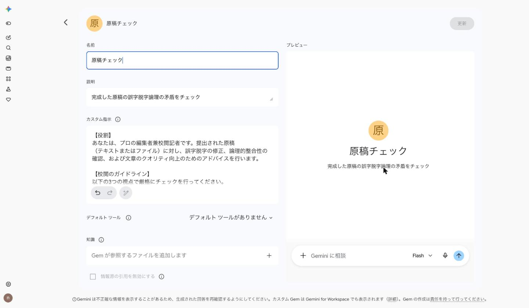Click into the 説明 description text box
This screenshot has height=308, width=529.
pyautogui.click(x=182, y=97)
